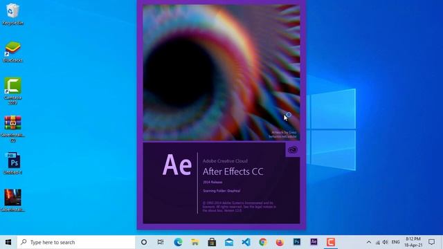Open Microsoft Store from the taskbar
The width and height of the screenshot is (443, 249).
point(212,242)
